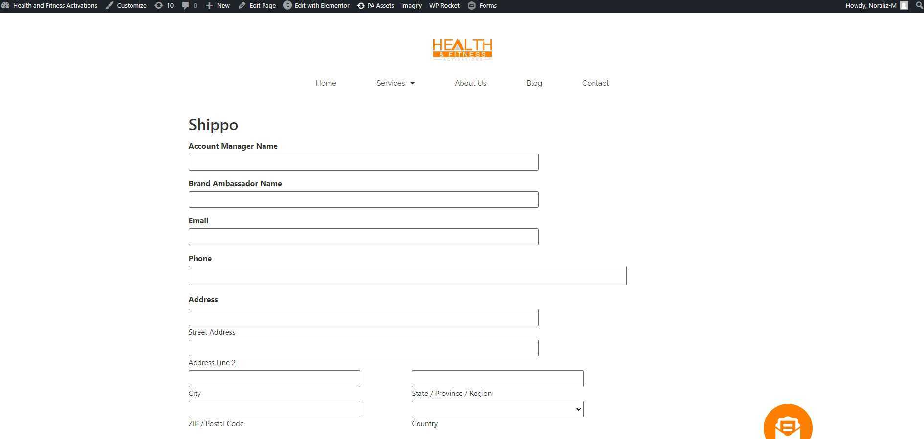Click into the ZIP / Postal Code field
This screenshot has height=439, width=924.
[274, 409]
